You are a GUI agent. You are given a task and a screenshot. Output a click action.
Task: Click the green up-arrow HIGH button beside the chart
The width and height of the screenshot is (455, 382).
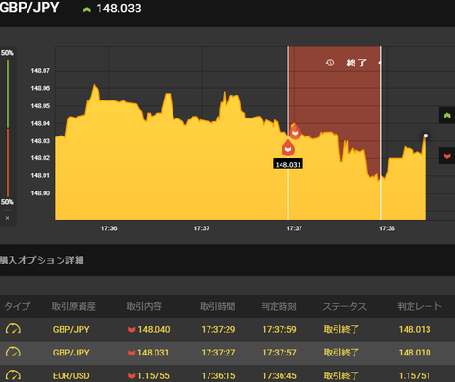(446, 116)
